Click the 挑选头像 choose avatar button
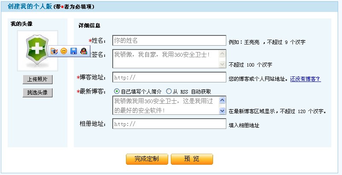 [38, 93]
